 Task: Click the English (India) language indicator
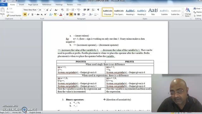35,112
